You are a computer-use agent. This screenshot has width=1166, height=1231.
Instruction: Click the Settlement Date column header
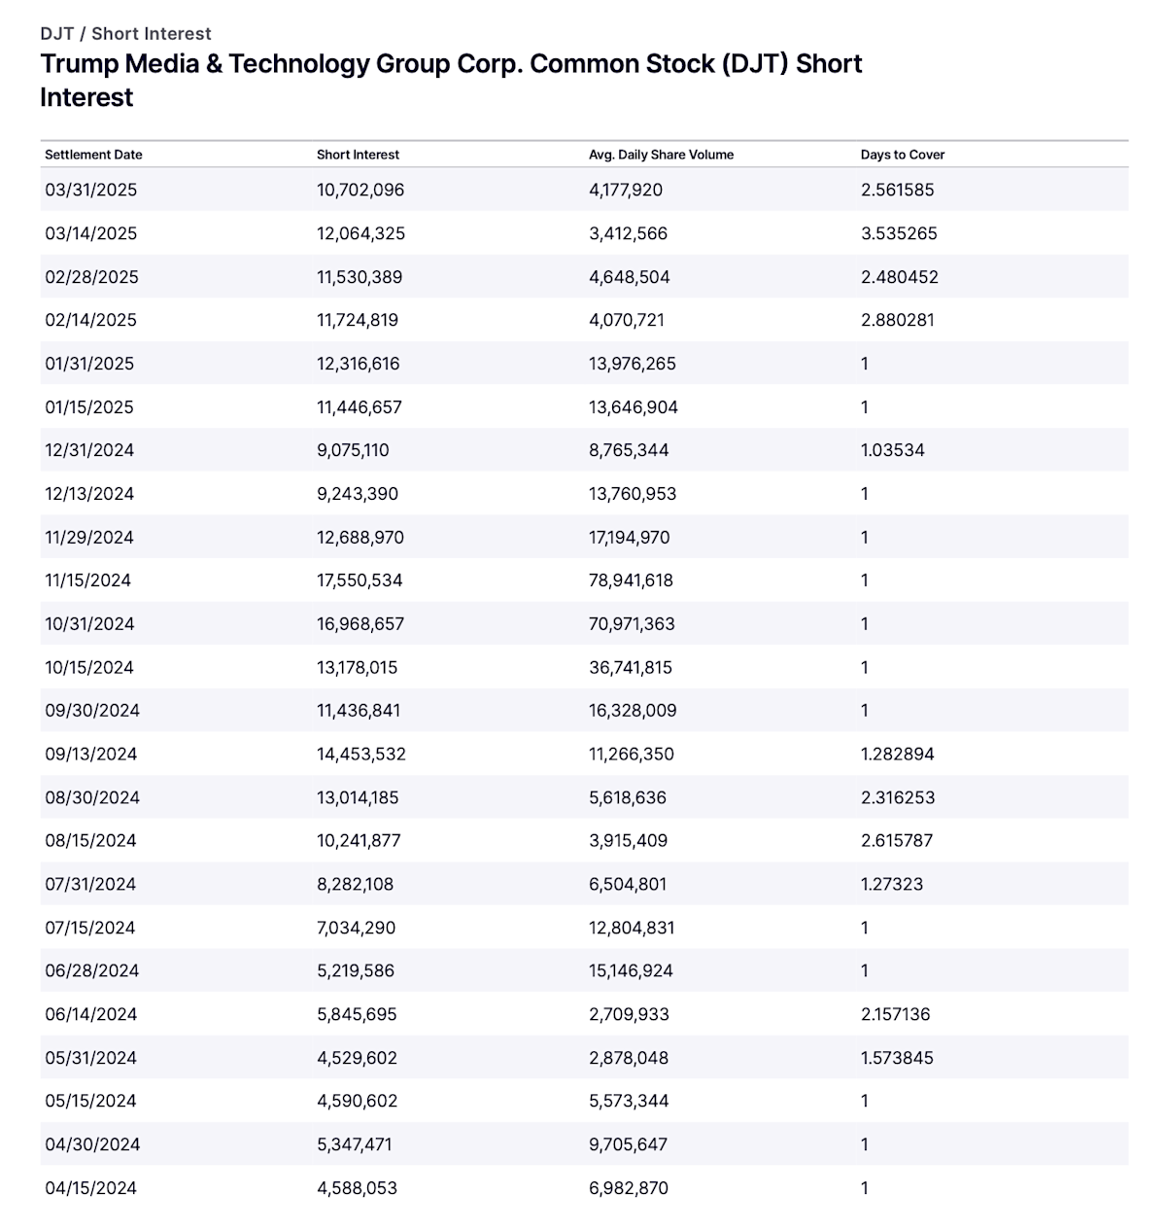pos(93,155)
